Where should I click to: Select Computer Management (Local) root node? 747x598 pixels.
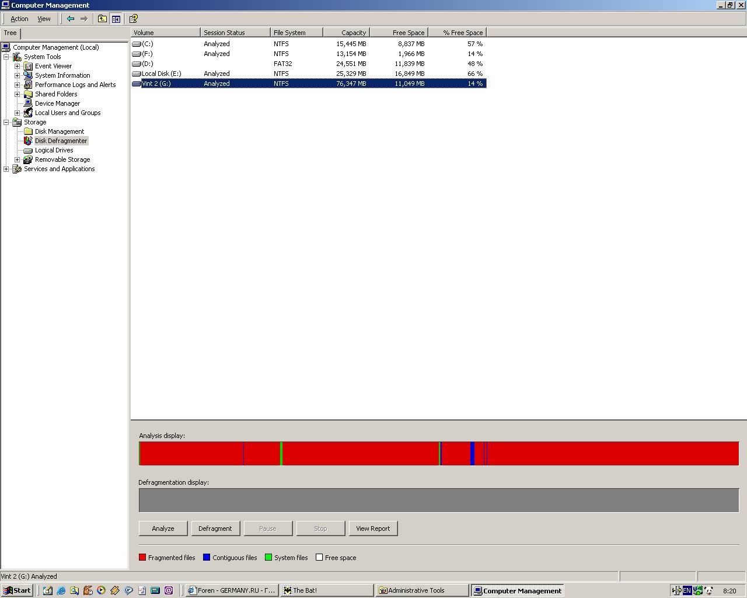coord(56,47)
